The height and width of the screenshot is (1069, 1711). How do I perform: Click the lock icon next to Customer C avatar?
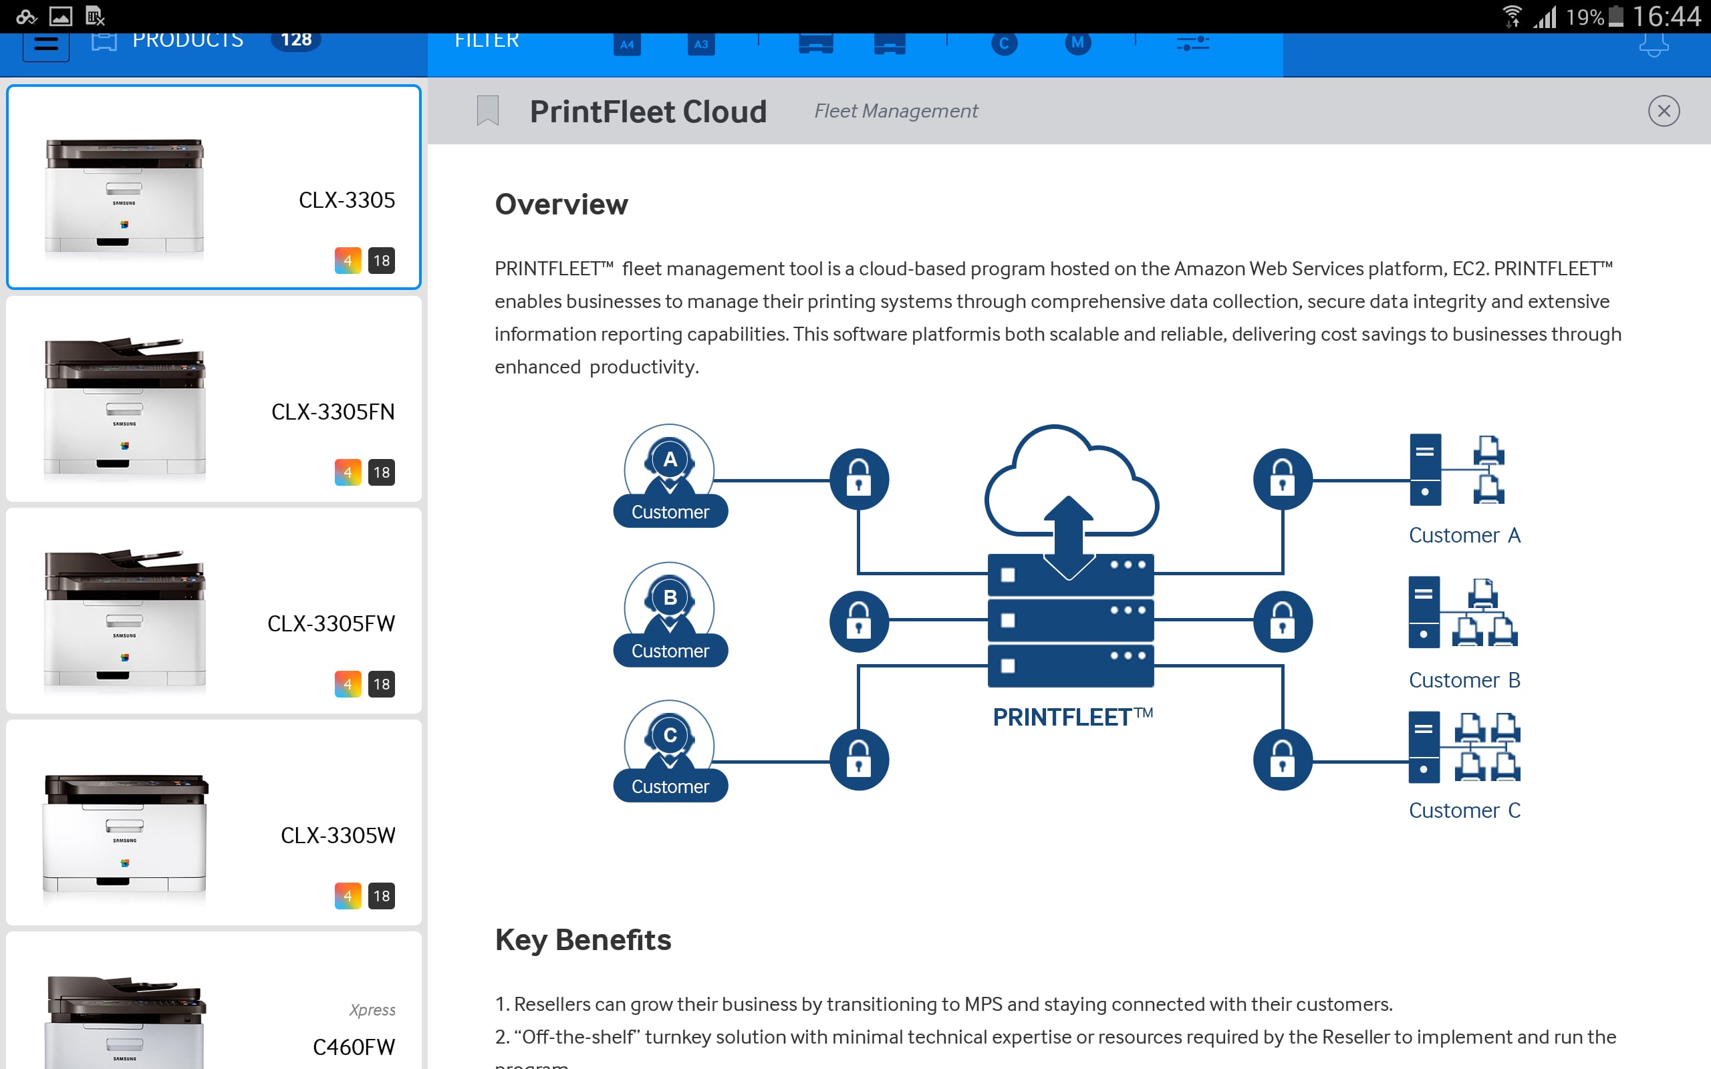[x=859, y=760]
